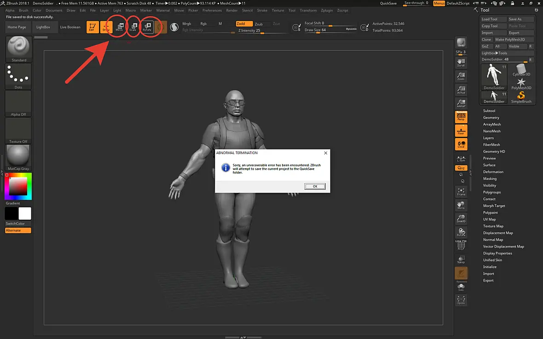
Task: Open the Zplugin menu
Action: point(327,11)
